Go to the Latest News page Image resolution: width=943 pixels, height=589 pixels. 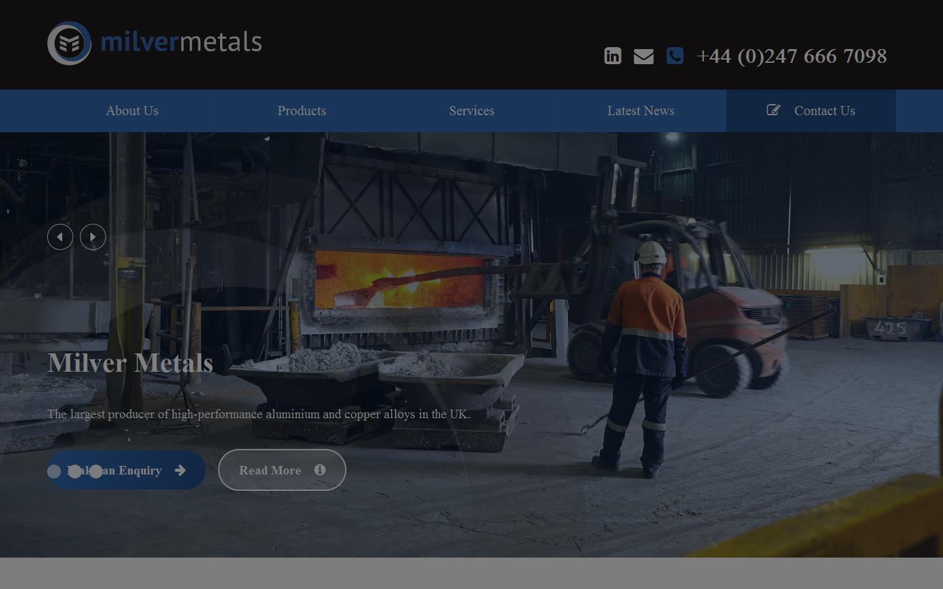(640, 111)
